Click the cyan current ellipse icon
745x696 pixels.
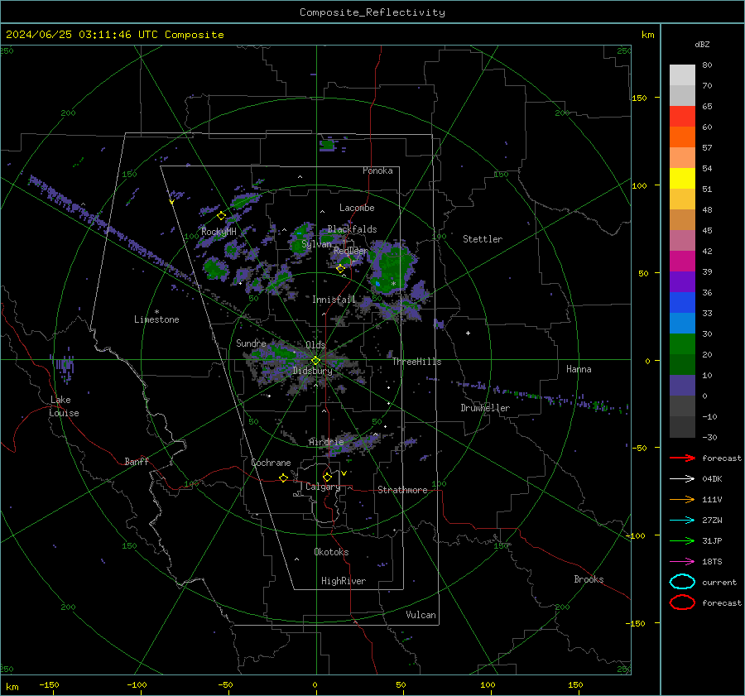[682, 582]
